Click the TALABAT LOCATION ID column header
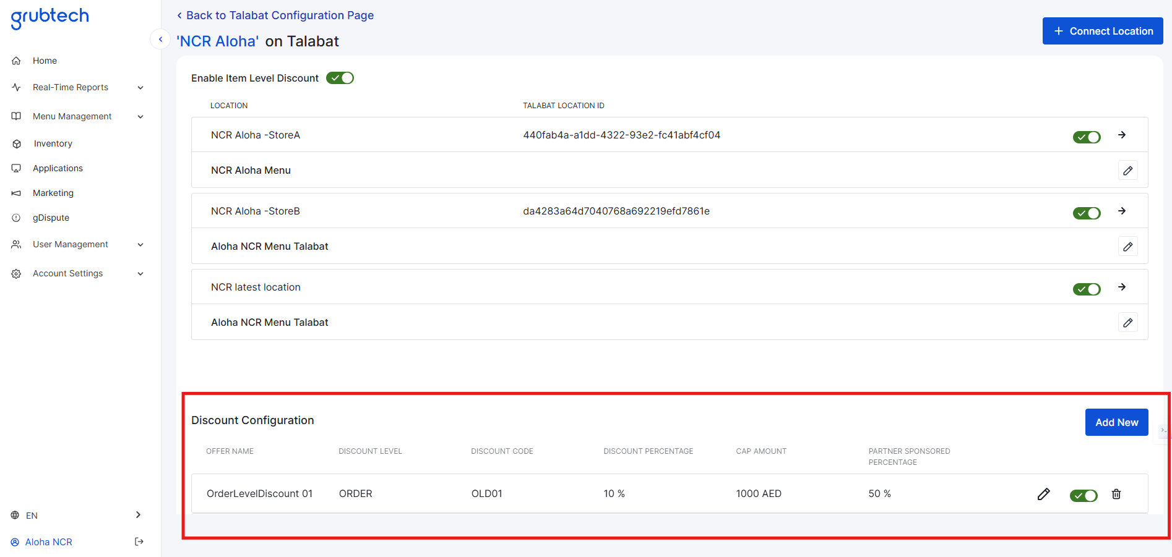 click(564, 106)
